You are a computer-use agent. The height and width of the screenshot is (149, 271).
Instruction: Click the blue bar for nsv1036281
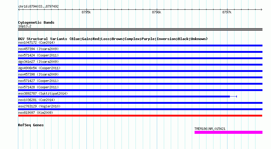[x=140, y=103]
